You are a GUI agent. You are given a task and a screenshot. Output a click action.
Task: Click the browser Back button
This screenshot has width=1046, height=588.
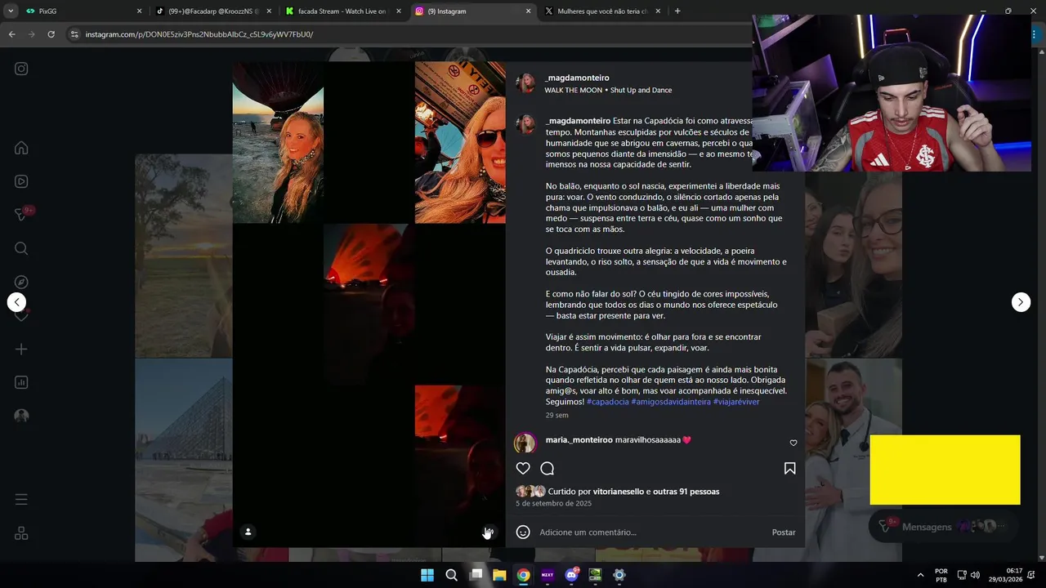(11, 34)
